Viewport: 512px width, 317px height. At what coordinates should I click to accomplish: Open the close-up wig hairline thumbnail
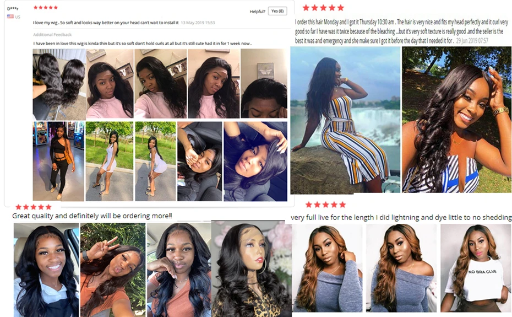click(264, 83)
